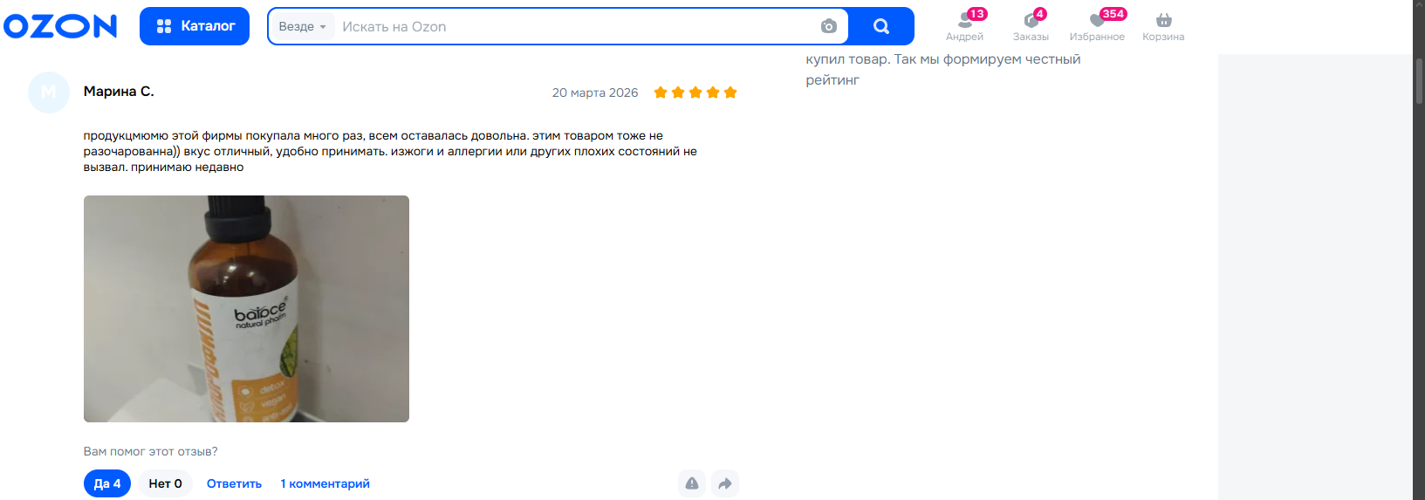
Task: Expand the 1 комментарий thread
Action: click(x=325, y=483)
